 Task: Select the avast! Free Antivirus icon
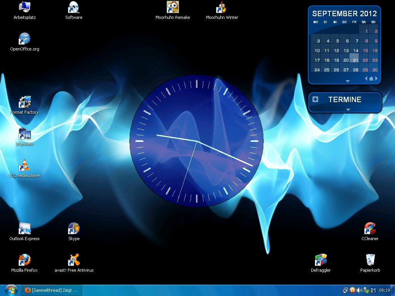[74, 263]
